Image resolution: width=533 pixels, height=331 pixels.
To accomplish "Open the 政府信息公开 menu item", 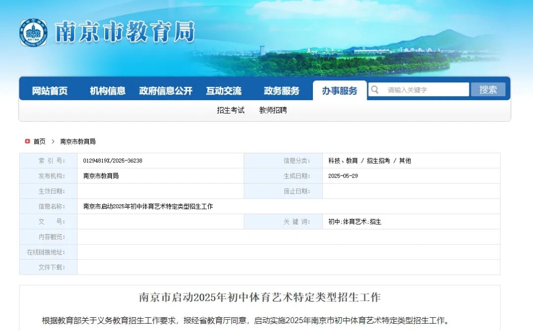I will click(165, 91).
